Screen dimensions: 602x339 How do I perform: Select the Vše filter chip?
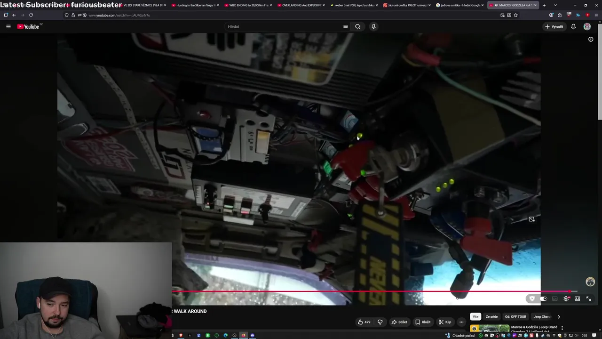(x=475, y=317)
